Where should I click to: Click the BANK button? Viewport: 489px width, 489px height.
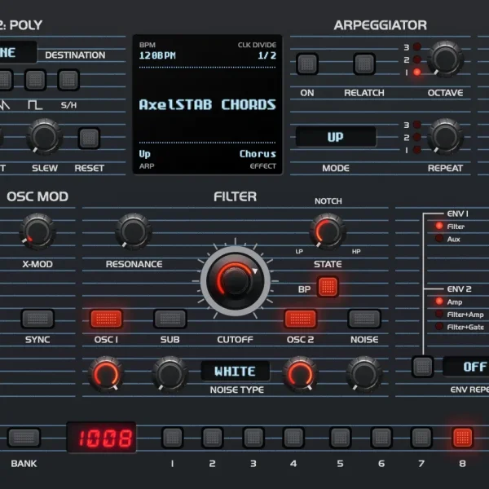[x=24, y=438]
